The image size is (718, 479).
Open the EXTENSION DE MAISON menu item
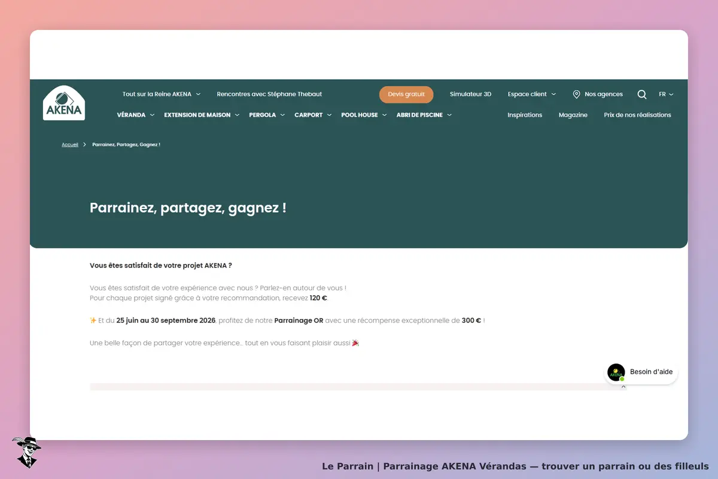[197, 115]
